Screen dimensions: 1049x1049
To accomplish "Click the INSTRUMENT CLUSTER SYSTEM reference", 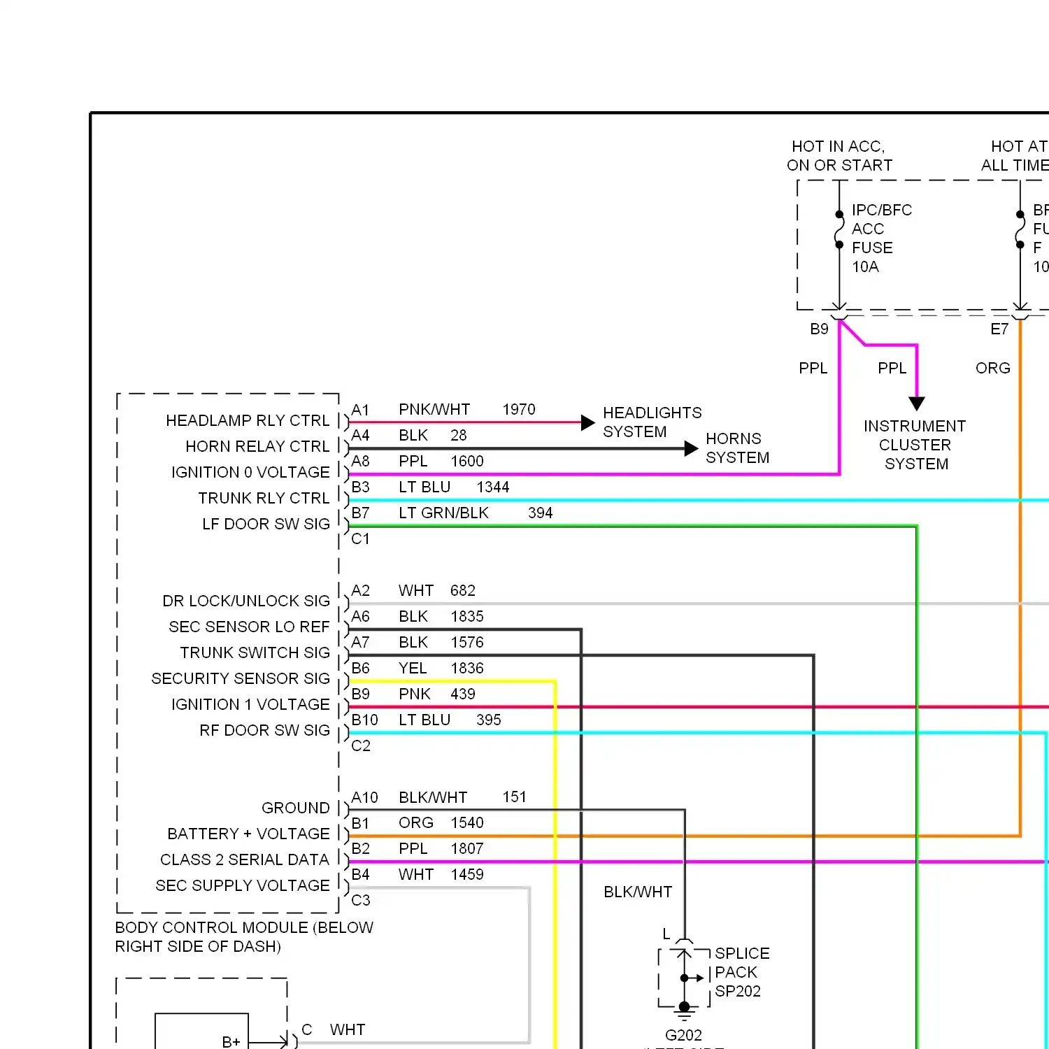I will click(x=915, y=445).
